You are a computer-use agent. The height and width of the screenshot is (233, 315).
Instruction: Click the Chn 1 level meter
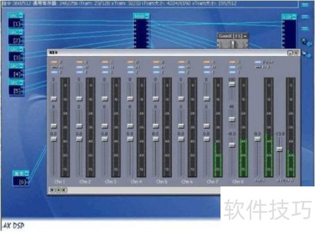click(x=65, y=127)
